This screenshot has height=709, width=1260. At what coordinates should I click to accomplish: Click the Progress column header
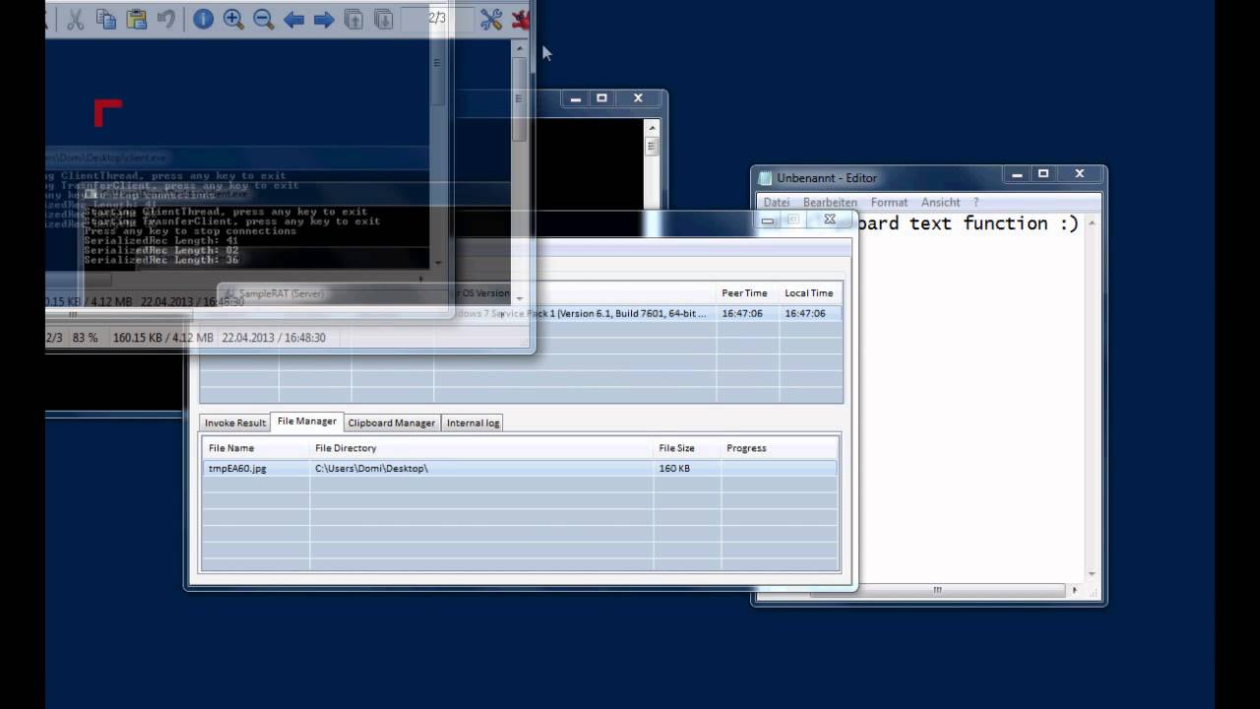pos(780,448)
